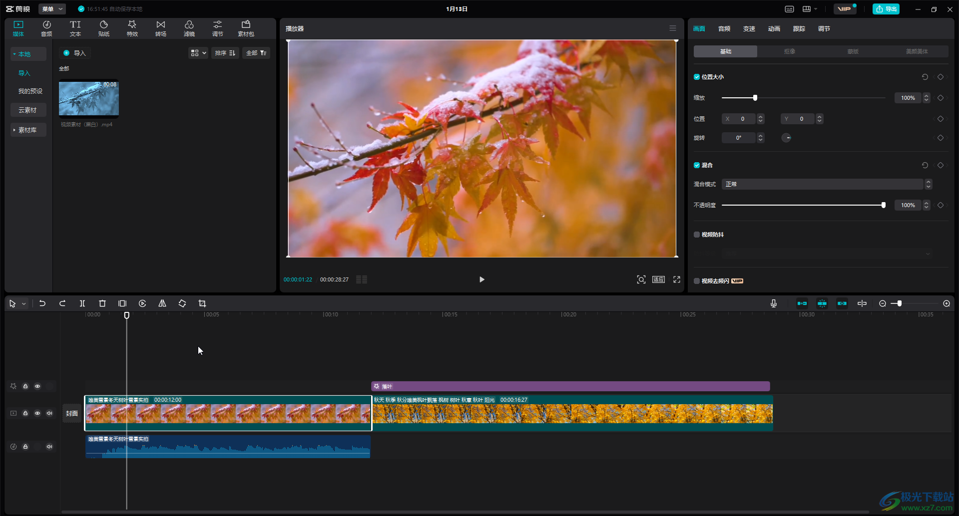Toggle linkage in timeline toolbar
Screen dimensions: 959x516
[842, 303]
